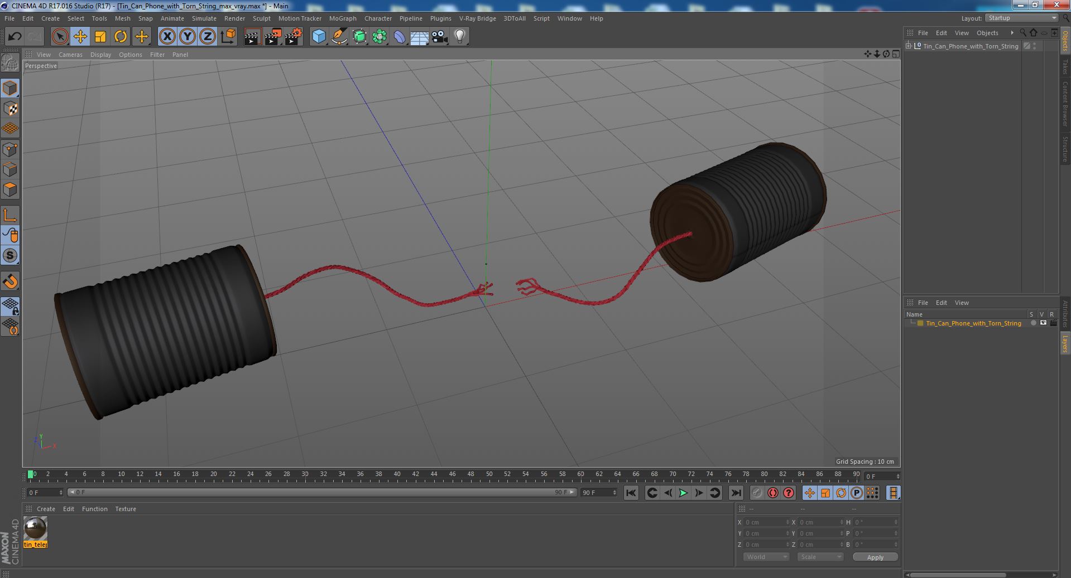Open the Simulate menu
The width and height of the screenshot is (1071, 578).
pyautogui.click(x=204, y=18)
